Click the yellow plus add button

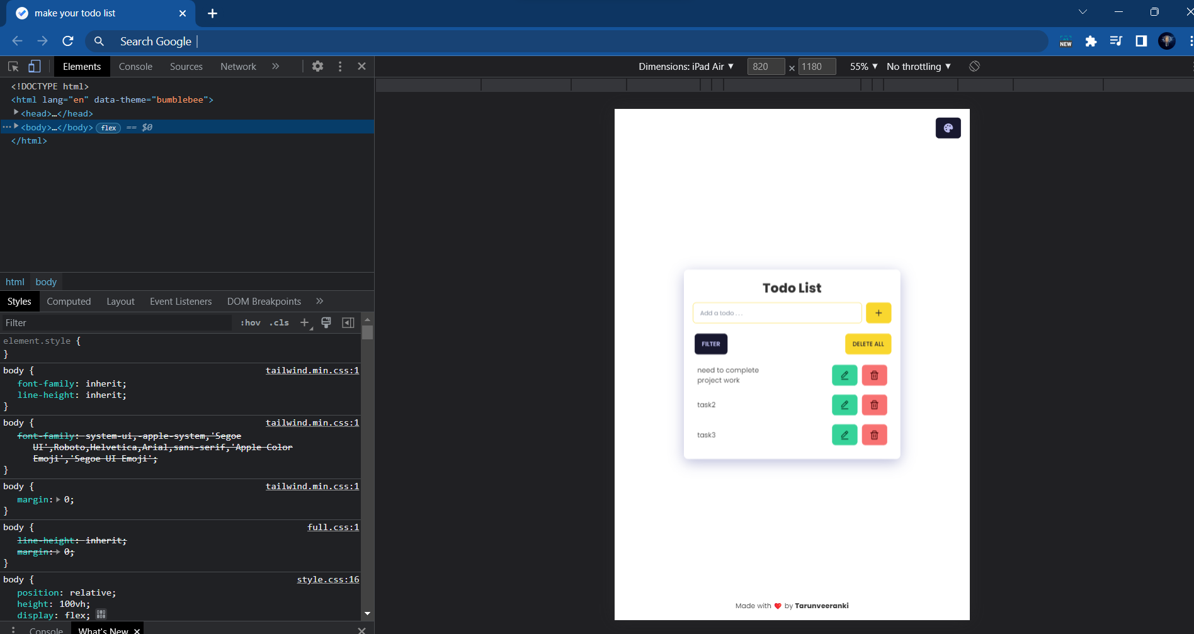point(878,313)
